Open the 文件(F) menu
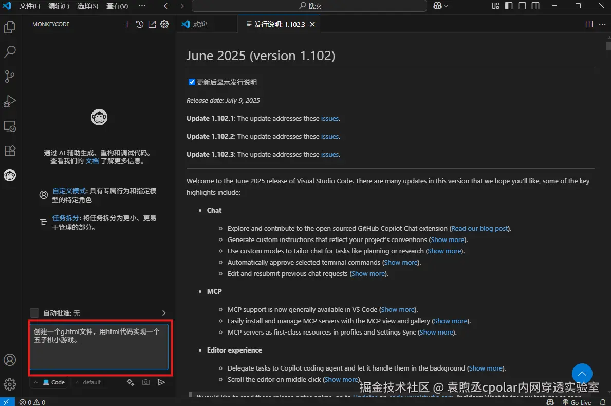Image resolution: width=611 pixels, height=406 pixels. [30, 6]
